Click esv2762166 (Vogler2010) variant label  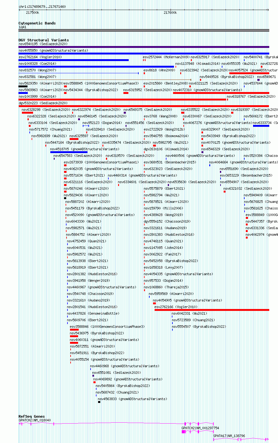pyautogui.click(x=176, y=307)
